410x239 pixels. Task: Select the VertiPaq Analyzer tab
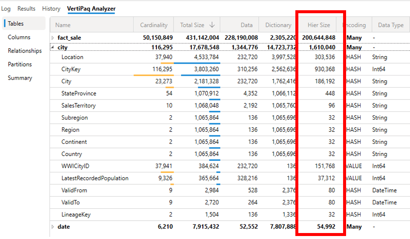coord(91,9)
